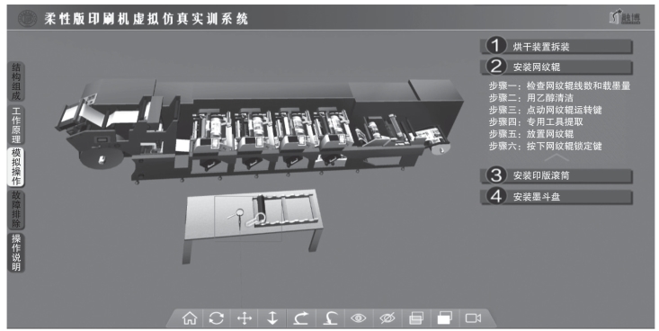This screenshot has height=331, width=659.
Task: Switch to the 工作原理 side tab
Action: [16, 125]
